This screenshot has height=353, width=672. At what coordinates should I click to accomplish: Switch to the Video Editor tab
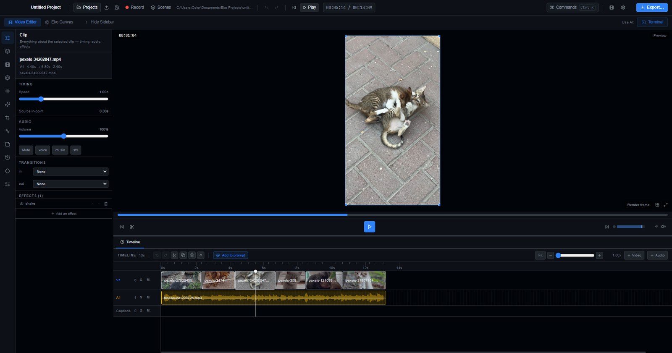(23, 22)
